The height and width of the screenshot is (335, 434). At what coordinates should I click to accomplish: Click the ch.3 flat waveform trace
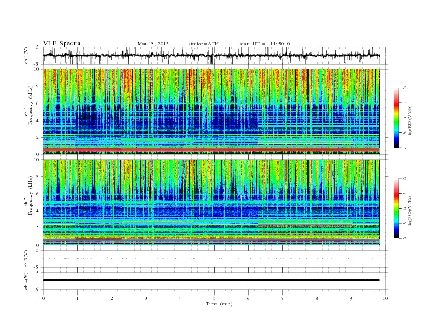(x=212, y=258)
